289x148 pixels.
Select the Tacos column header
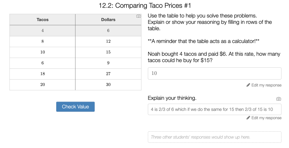[42, 20]
